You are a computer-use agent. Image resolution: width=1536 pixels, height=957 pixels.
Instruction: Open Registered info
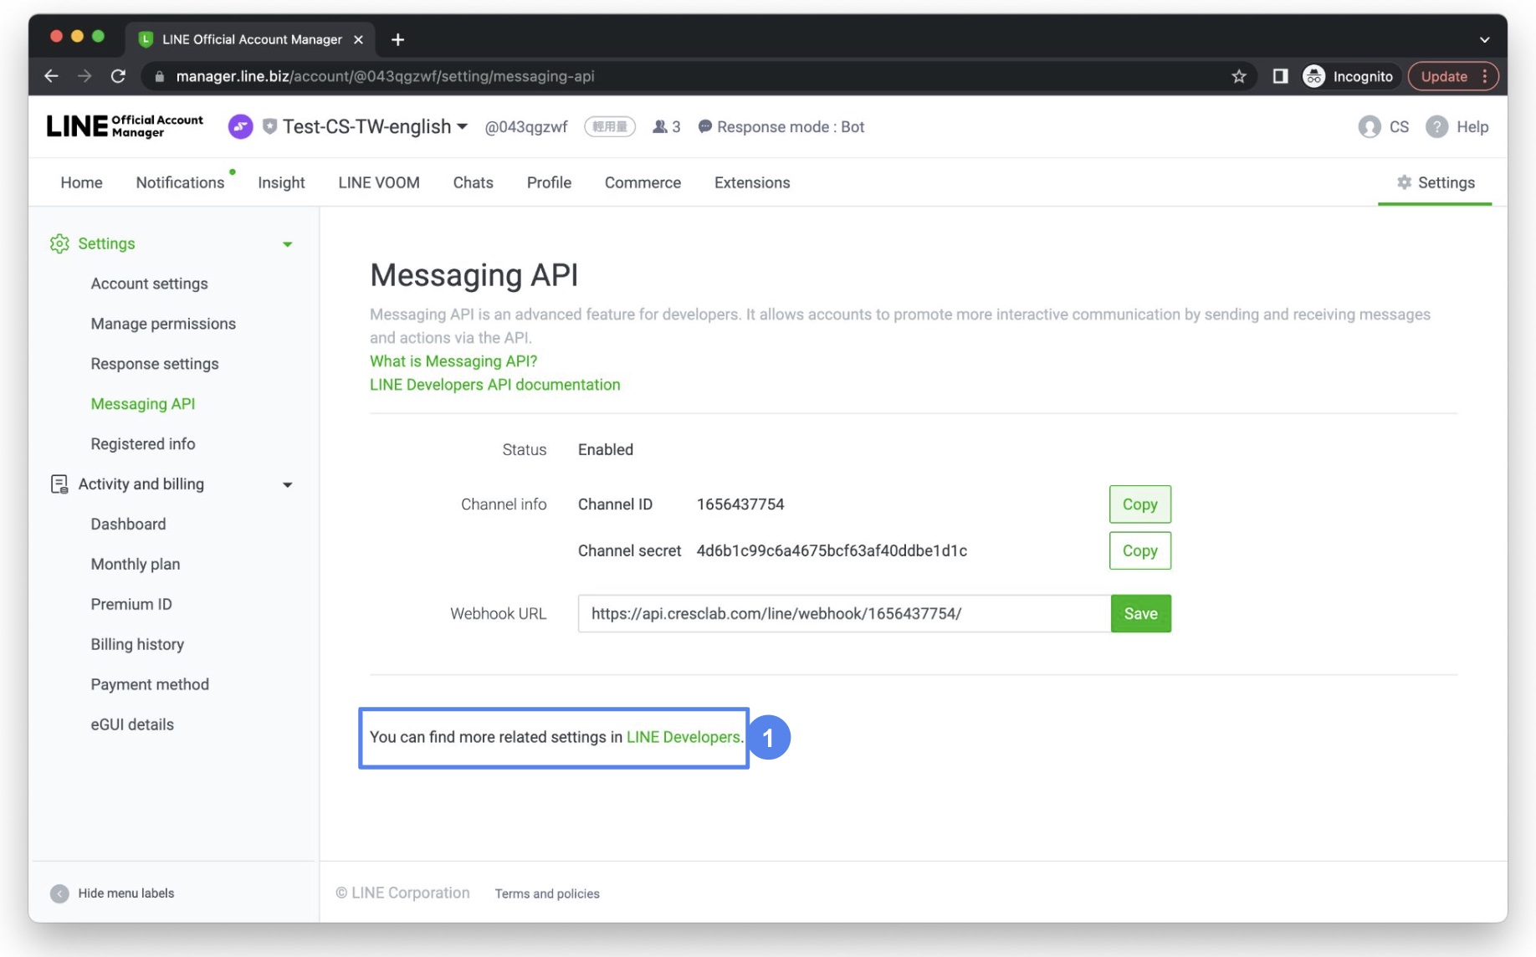click(143, 444)
